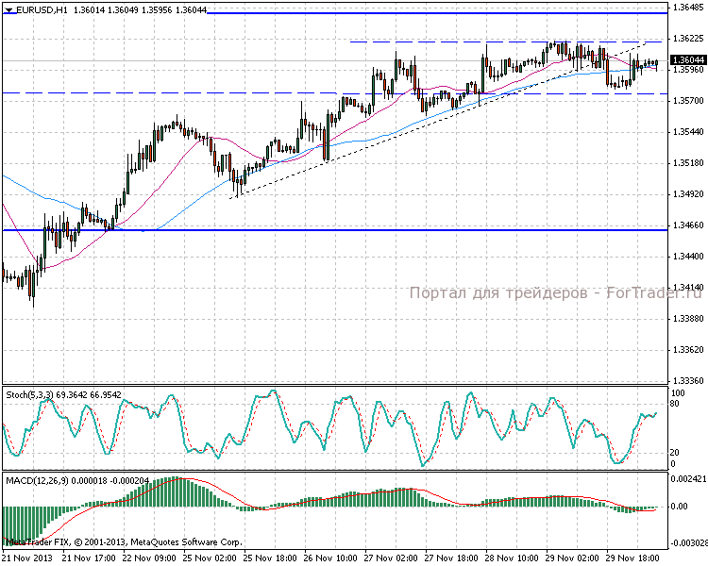Click the 22 Nov 09:00 time label
The height and width of the screenshot is (566, 708).
point(149,558)
